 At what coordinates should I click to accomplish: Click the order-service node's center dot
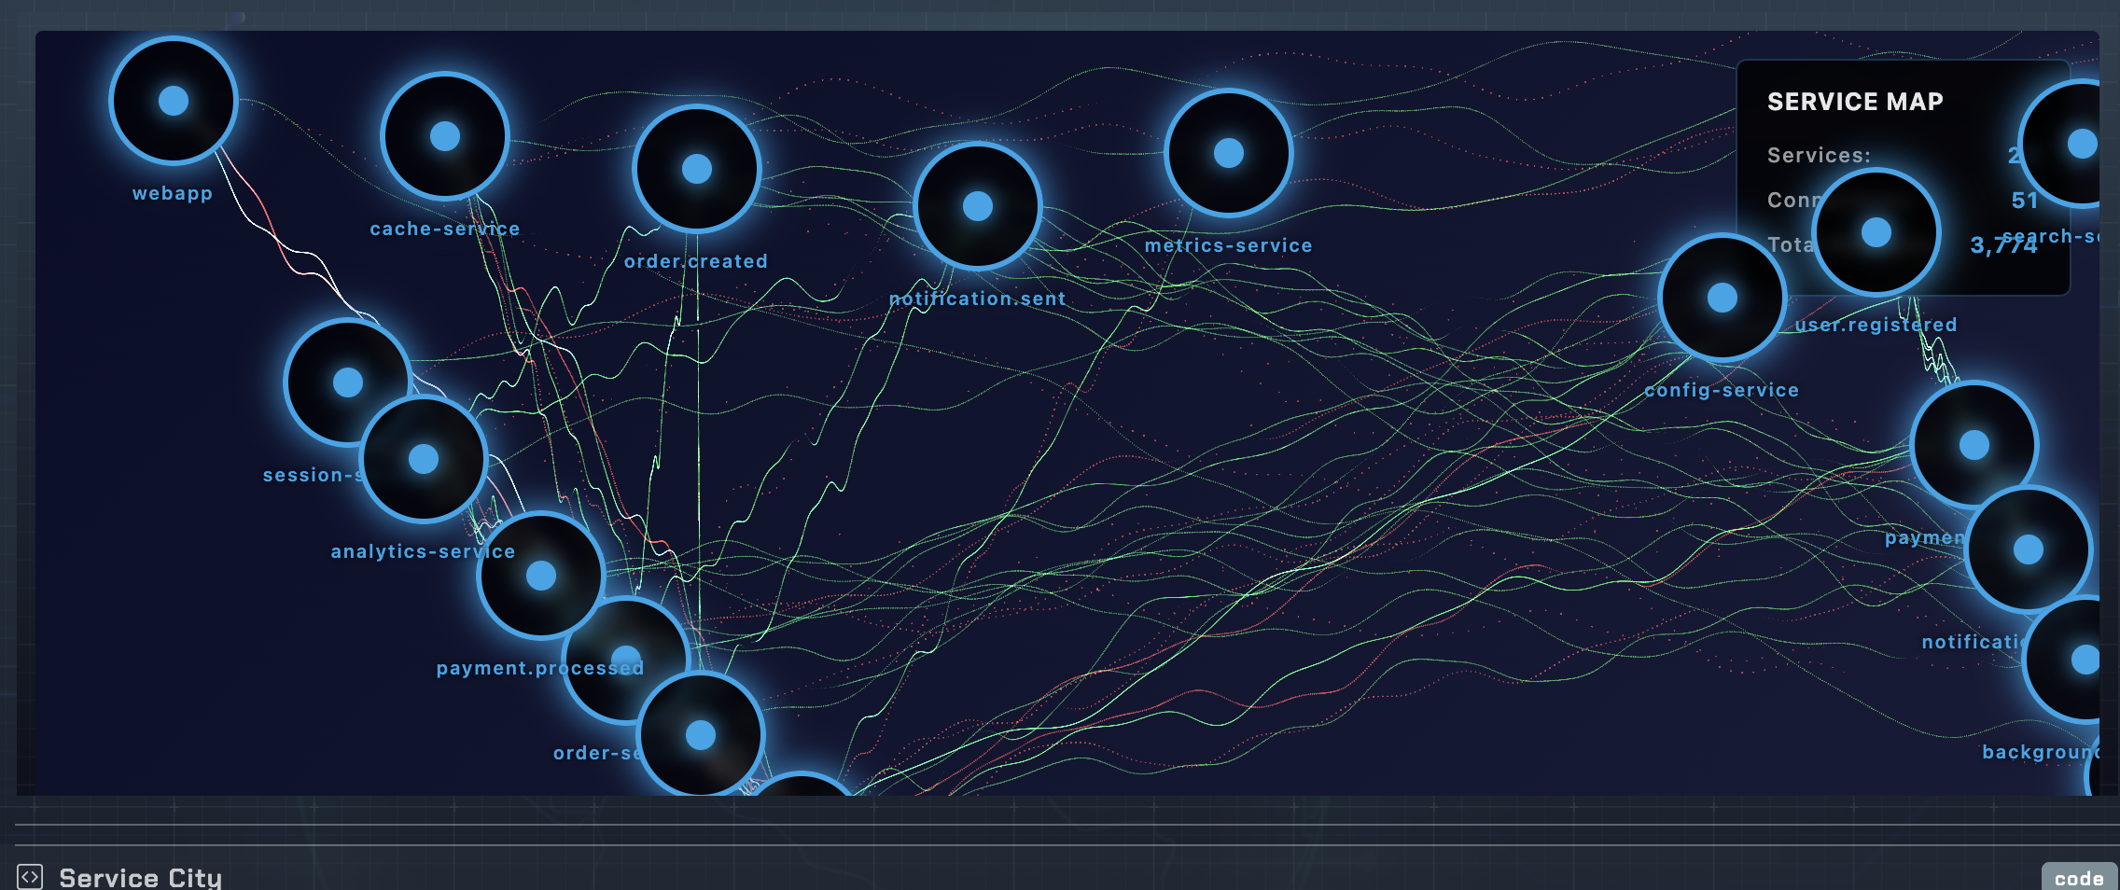[x=626, y=659]
